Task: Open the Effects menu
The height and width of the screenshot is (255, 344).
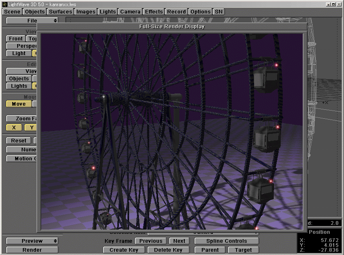Action: [154, 12]
